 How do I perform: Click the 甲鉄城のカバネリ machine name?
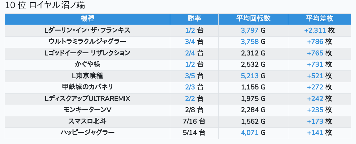point(87,87)
